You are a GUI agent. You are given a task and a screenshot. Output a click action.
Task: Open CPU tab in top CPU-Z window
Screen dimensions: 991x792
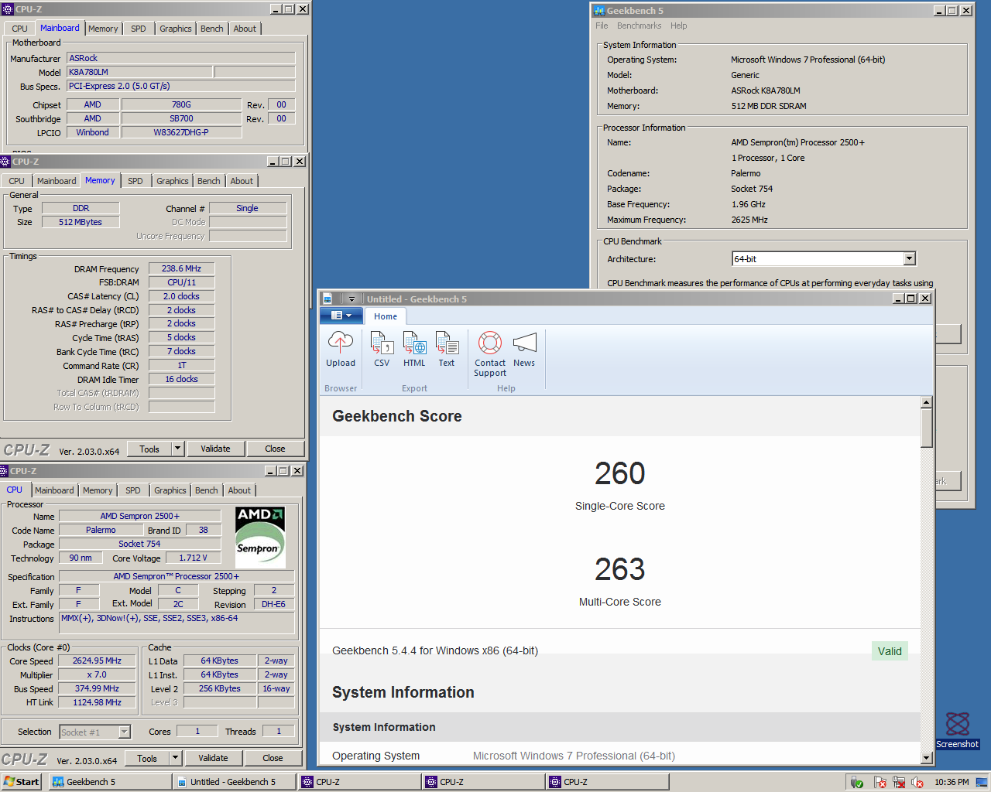coord(20,29)
